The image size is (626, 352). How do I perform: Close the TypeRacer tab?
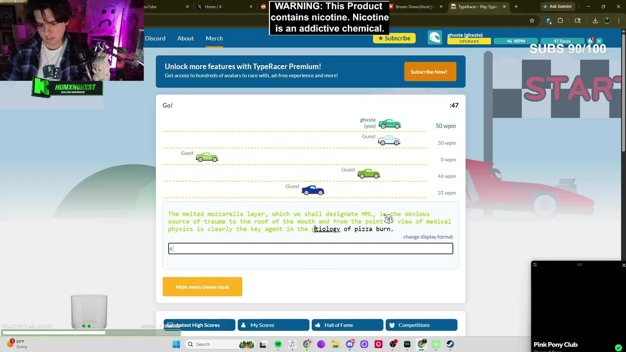point(504,6)
